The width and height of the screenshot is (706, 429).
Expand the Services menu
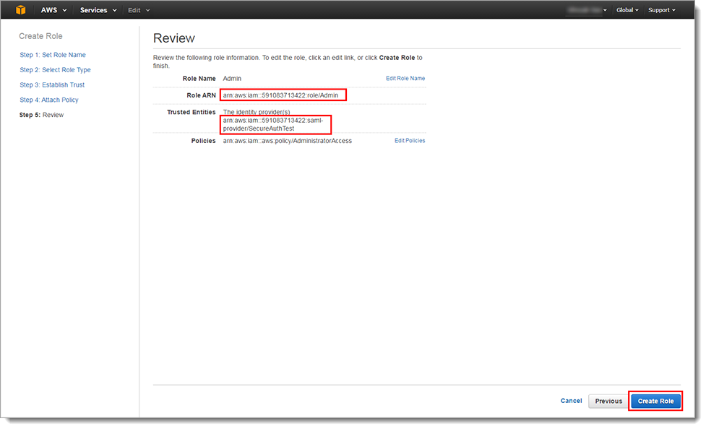[98, 10]
